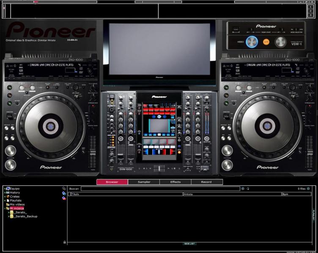Switch to the Browser tab
Screen dimensions: 318x253
pyautogui.click(x=112, y=182)
